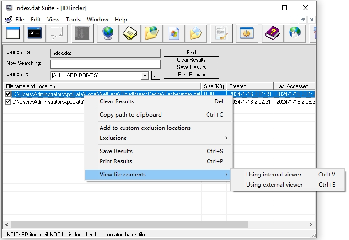Close the IDFinder child window
This screenshot has height=240, width=349.
click(311, 20)
